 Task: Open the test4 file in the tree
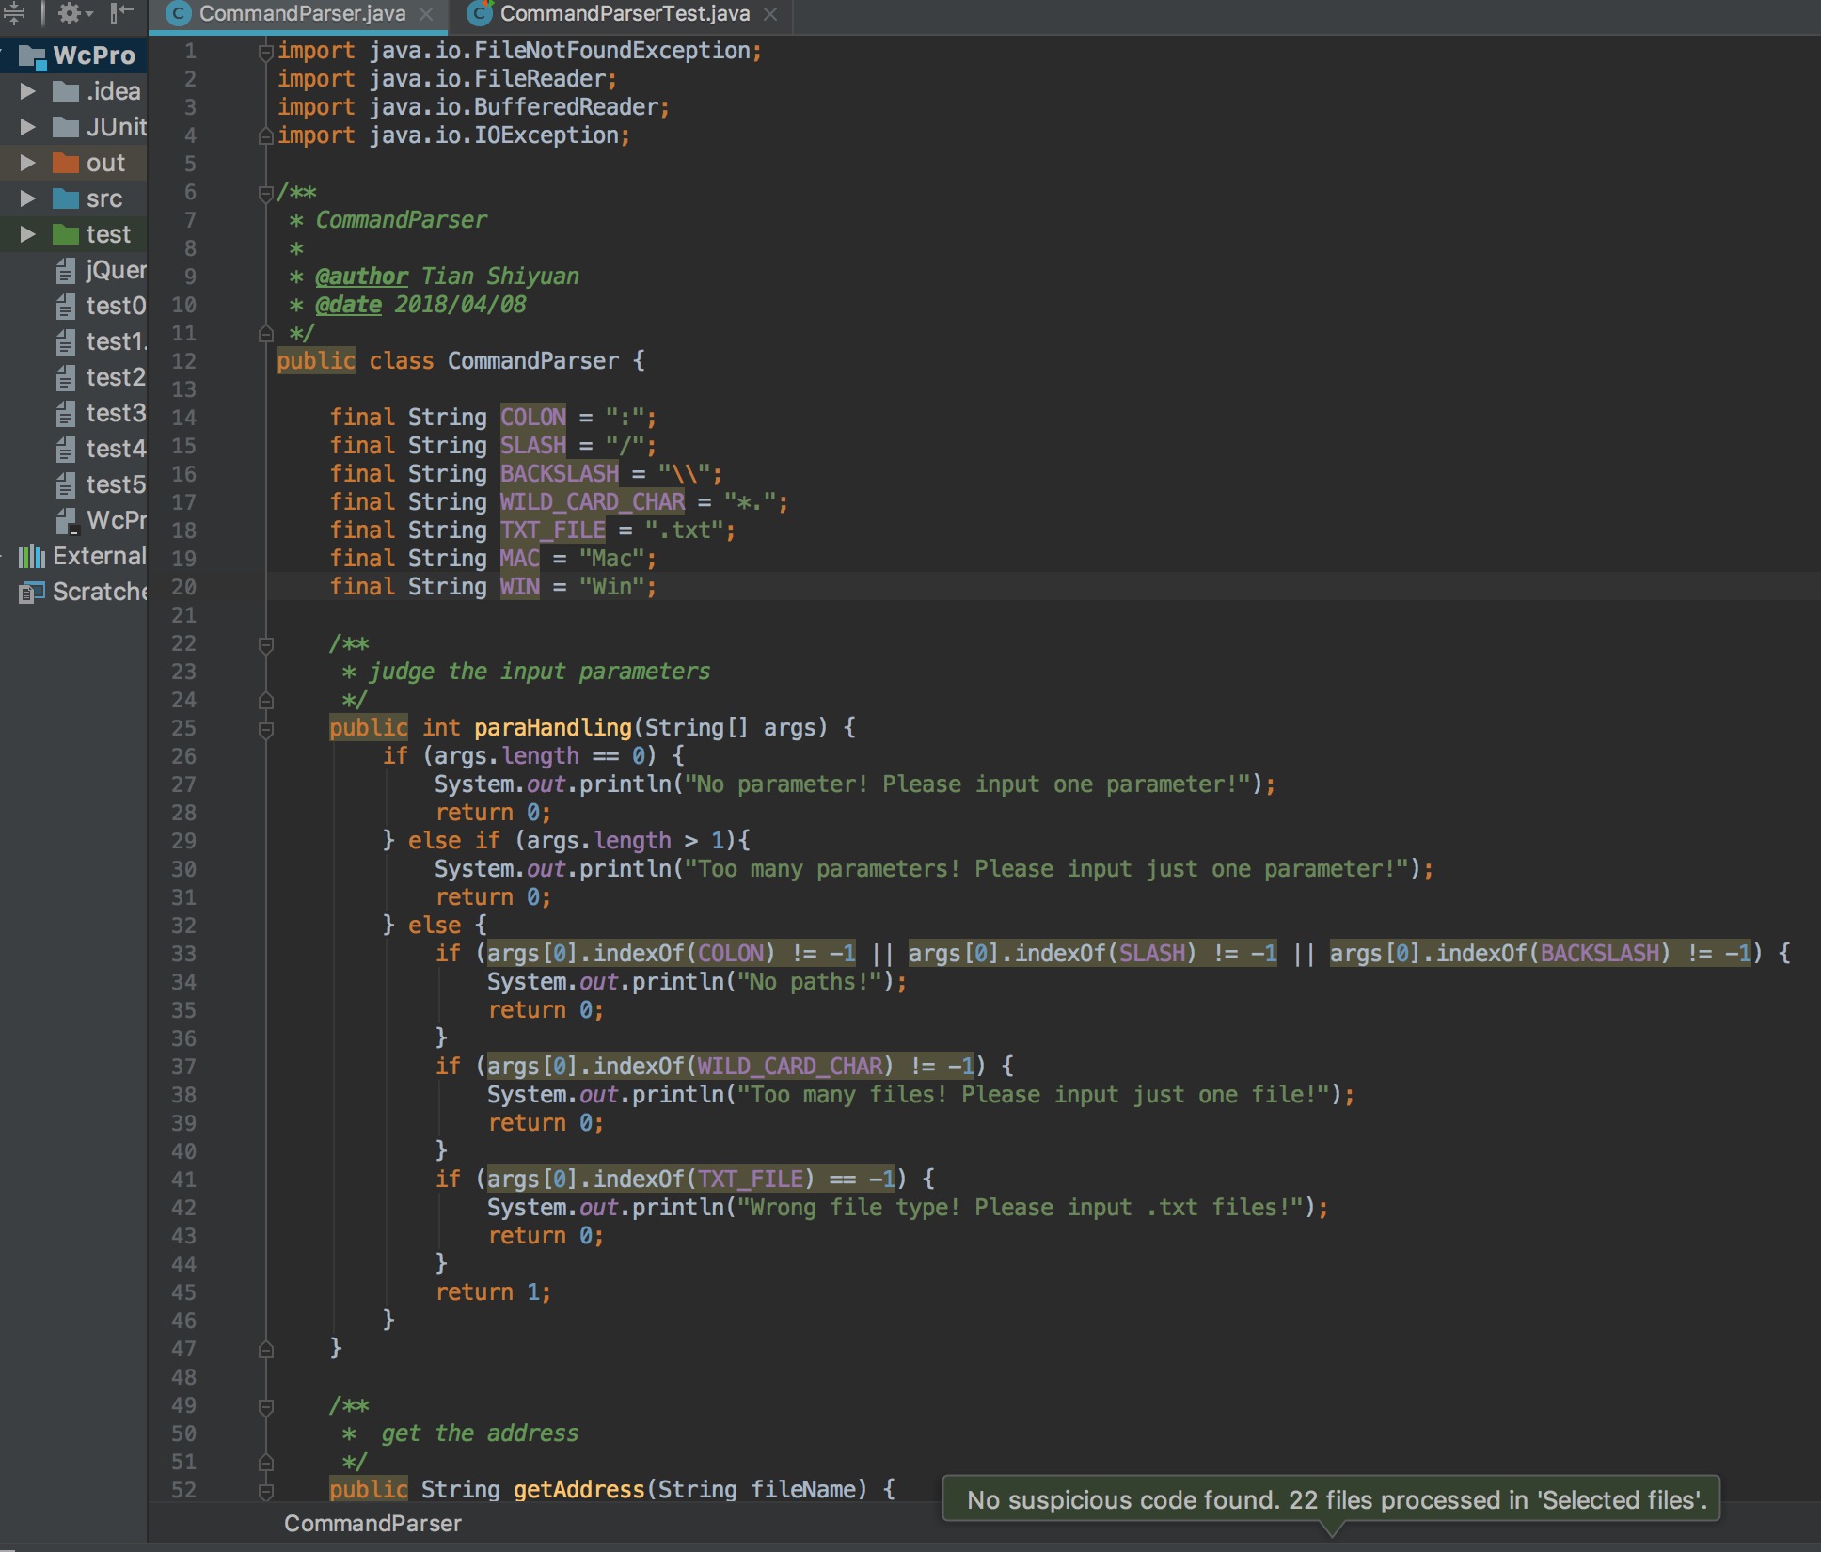pyautogui.click(x=102, y=449)
